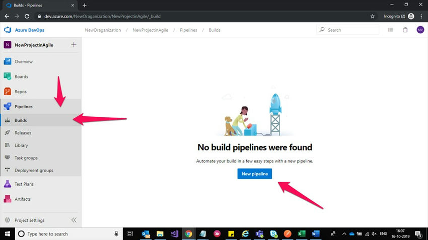This screenshot has width=428, height=240.
Task: Select the Builds - Pipelines browser tab
Action: click(40, 5)
